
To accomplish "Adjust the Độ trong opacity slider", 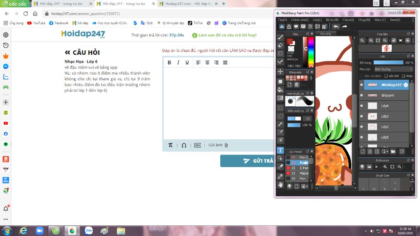I will 388,63.
